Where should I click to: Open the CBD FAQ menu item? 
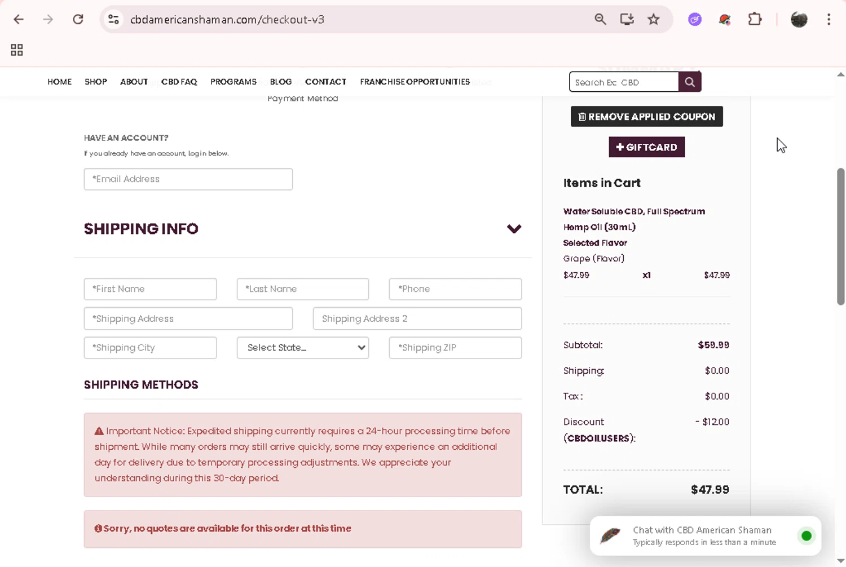click(x=179, y=82)
